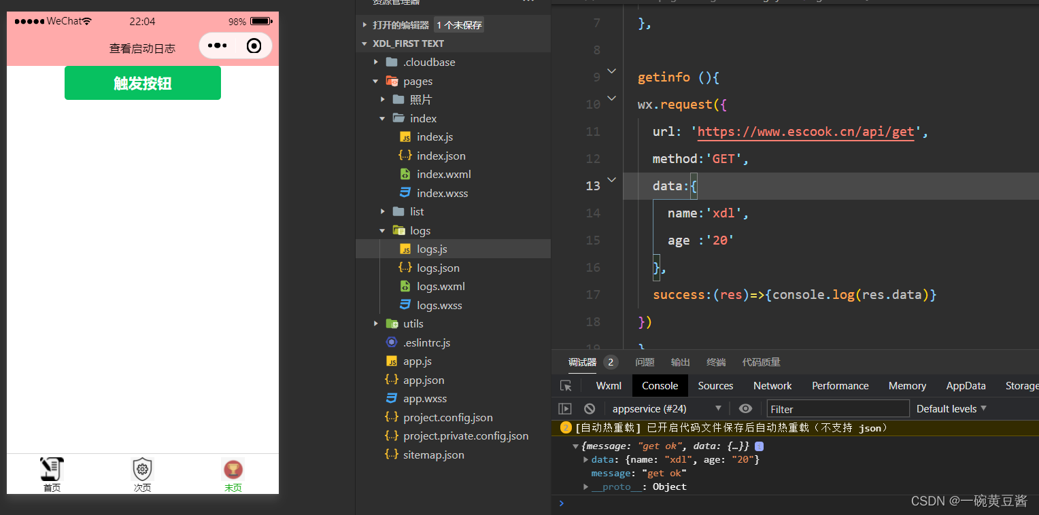Viewport: 1039px width, 515px height.
Task: Tap the green 触发按钮 button
Action: point(143,83)
